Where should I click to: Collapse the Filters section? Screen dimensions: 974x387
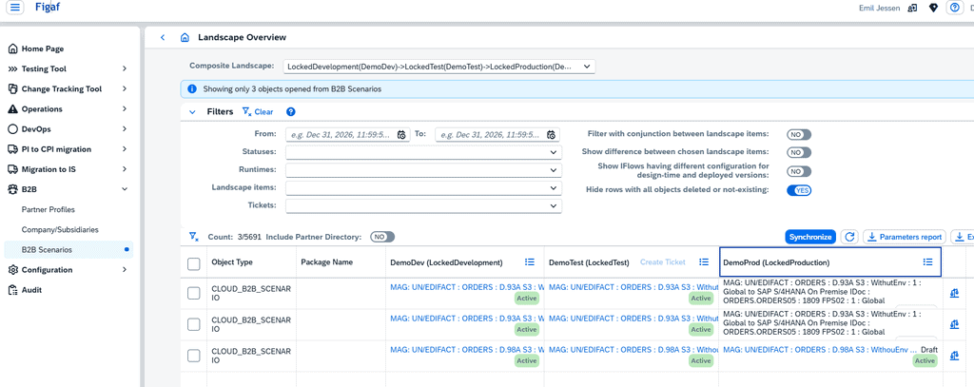pos(192,112)
